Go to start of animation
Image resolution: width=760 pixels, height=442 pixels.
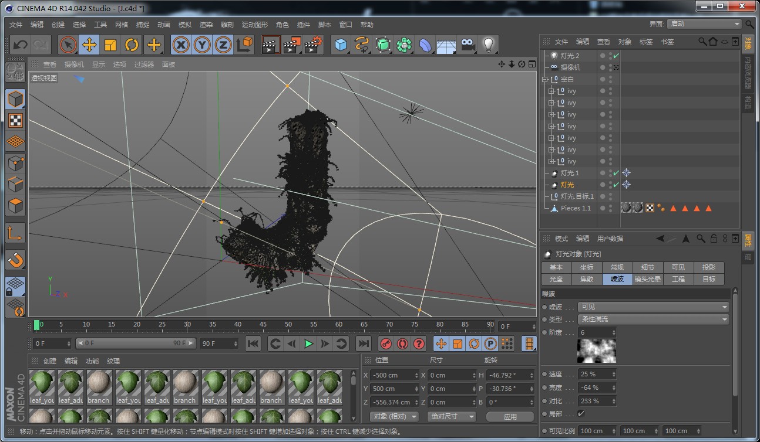[253, 344]
